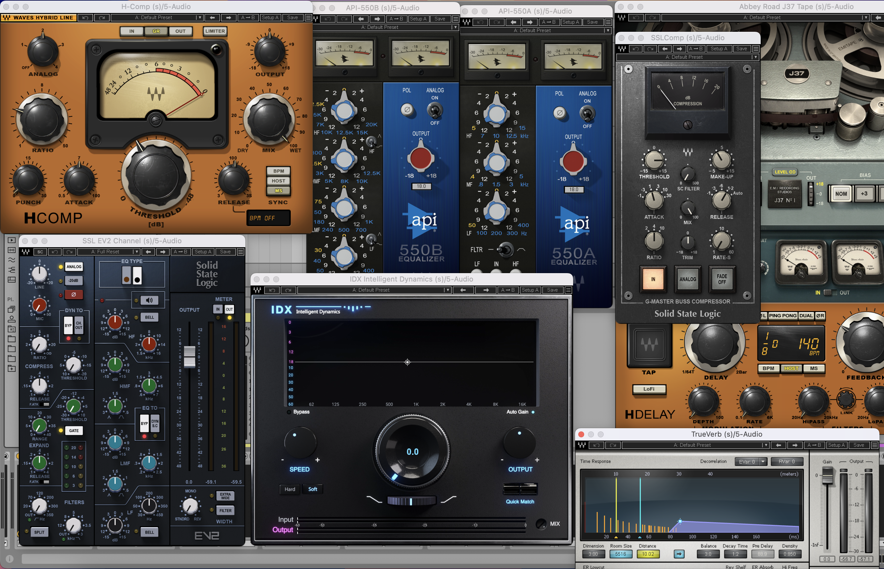
Task: Open plugin menu icon in SSL EV2 toolbar
Action: point(240,252)
